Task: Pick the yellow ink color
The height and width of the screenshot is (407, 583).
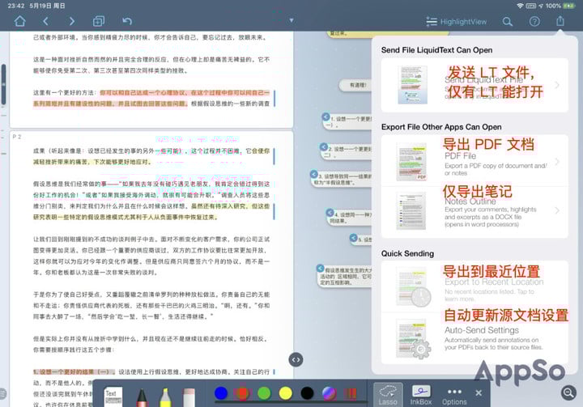Action: [x=286, y=393]
